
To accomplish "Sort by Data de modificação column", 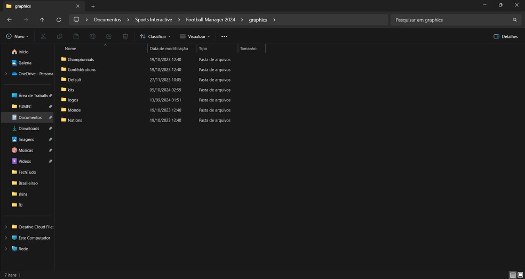I will (x=169, y=49).
